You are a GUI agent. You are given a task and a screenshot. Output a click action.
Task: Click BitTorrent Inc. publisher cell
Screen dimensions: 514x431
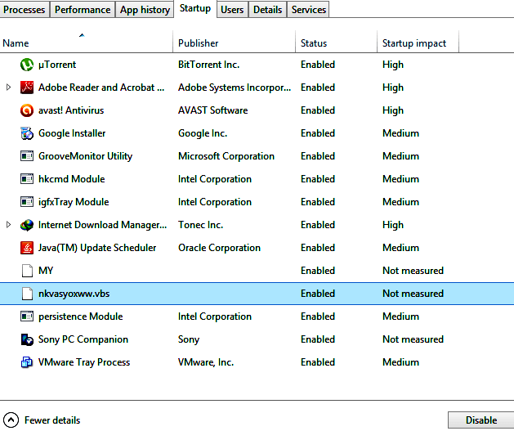208,65
